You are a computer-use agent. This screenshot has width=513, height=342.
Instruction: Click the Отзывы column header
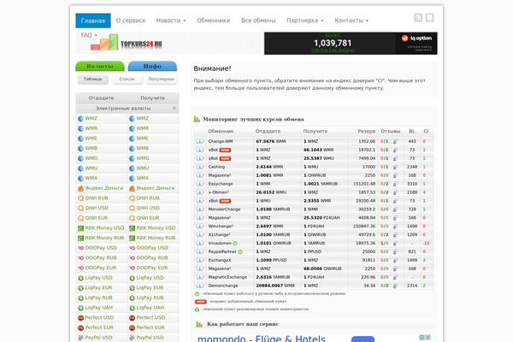pos(391,131)
